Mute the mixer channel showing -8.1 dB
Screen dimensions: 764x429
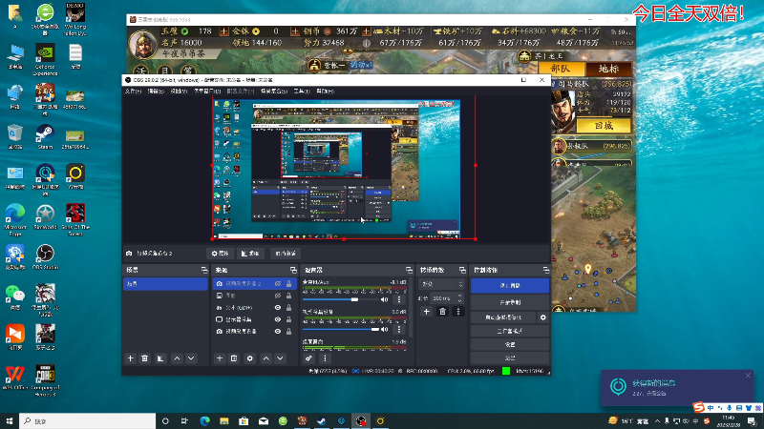point(385,299)
